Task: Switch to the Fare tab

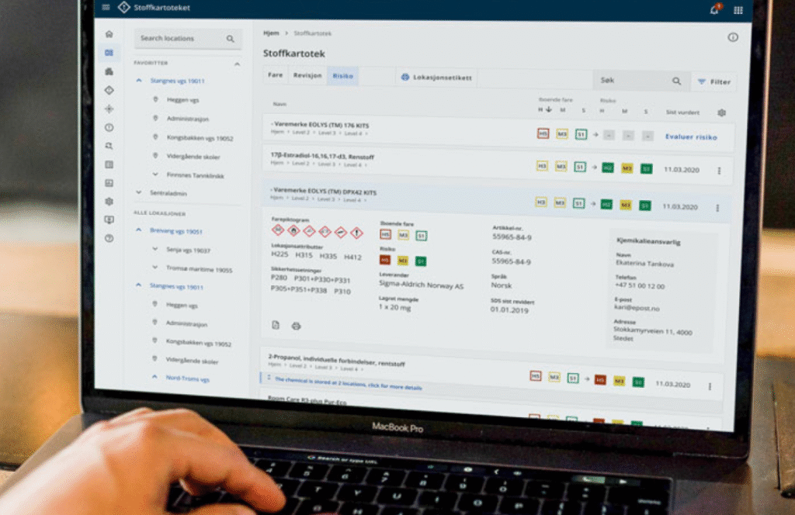Action: [276, 75]
